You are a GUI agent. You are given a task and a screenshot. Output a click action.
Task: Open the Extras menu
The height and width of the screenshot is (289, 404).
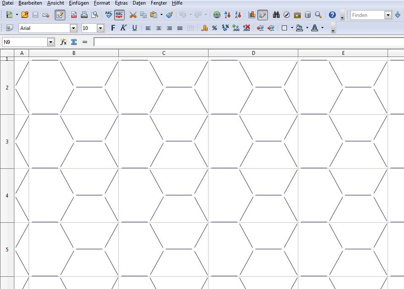coord(121,3)
